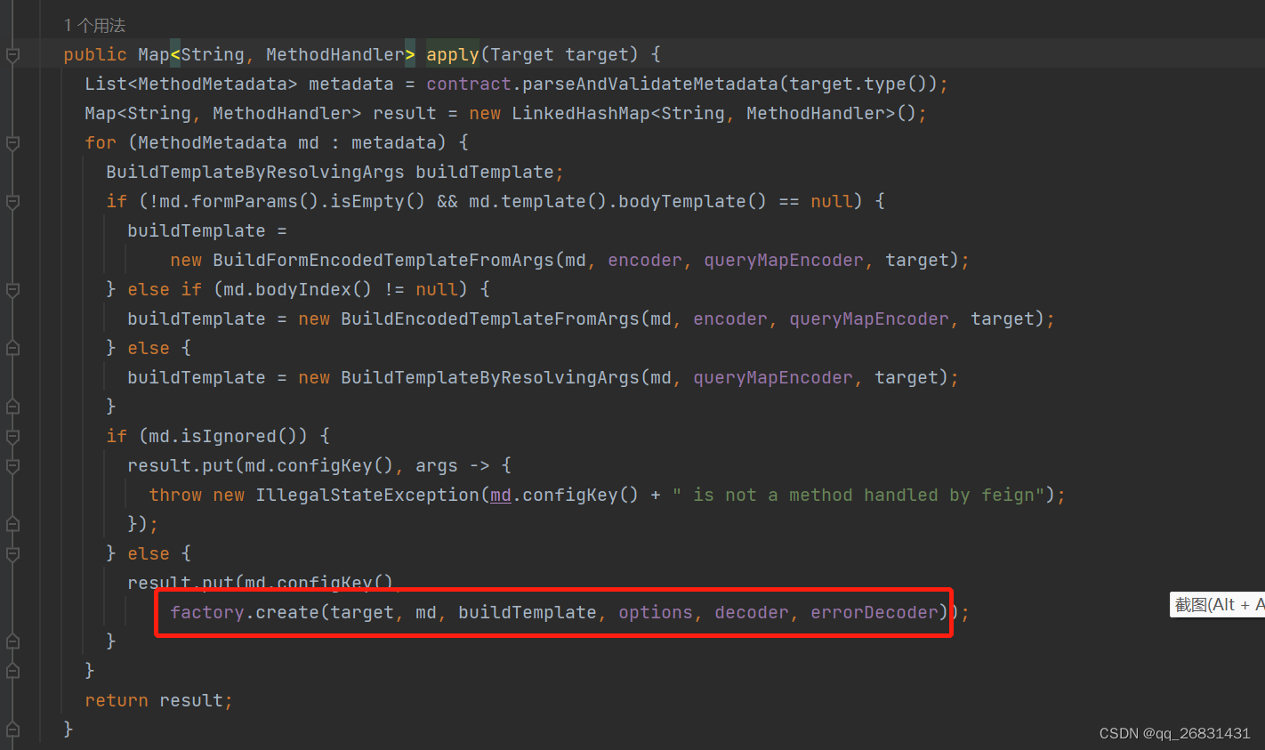The height and width of the screenshot is (750, 1265).
Task: Click the public keyword of apply
Action: click(x=95, y=55)
